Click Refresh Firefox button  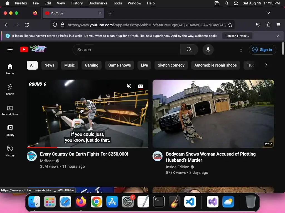(x=237, y=36)
